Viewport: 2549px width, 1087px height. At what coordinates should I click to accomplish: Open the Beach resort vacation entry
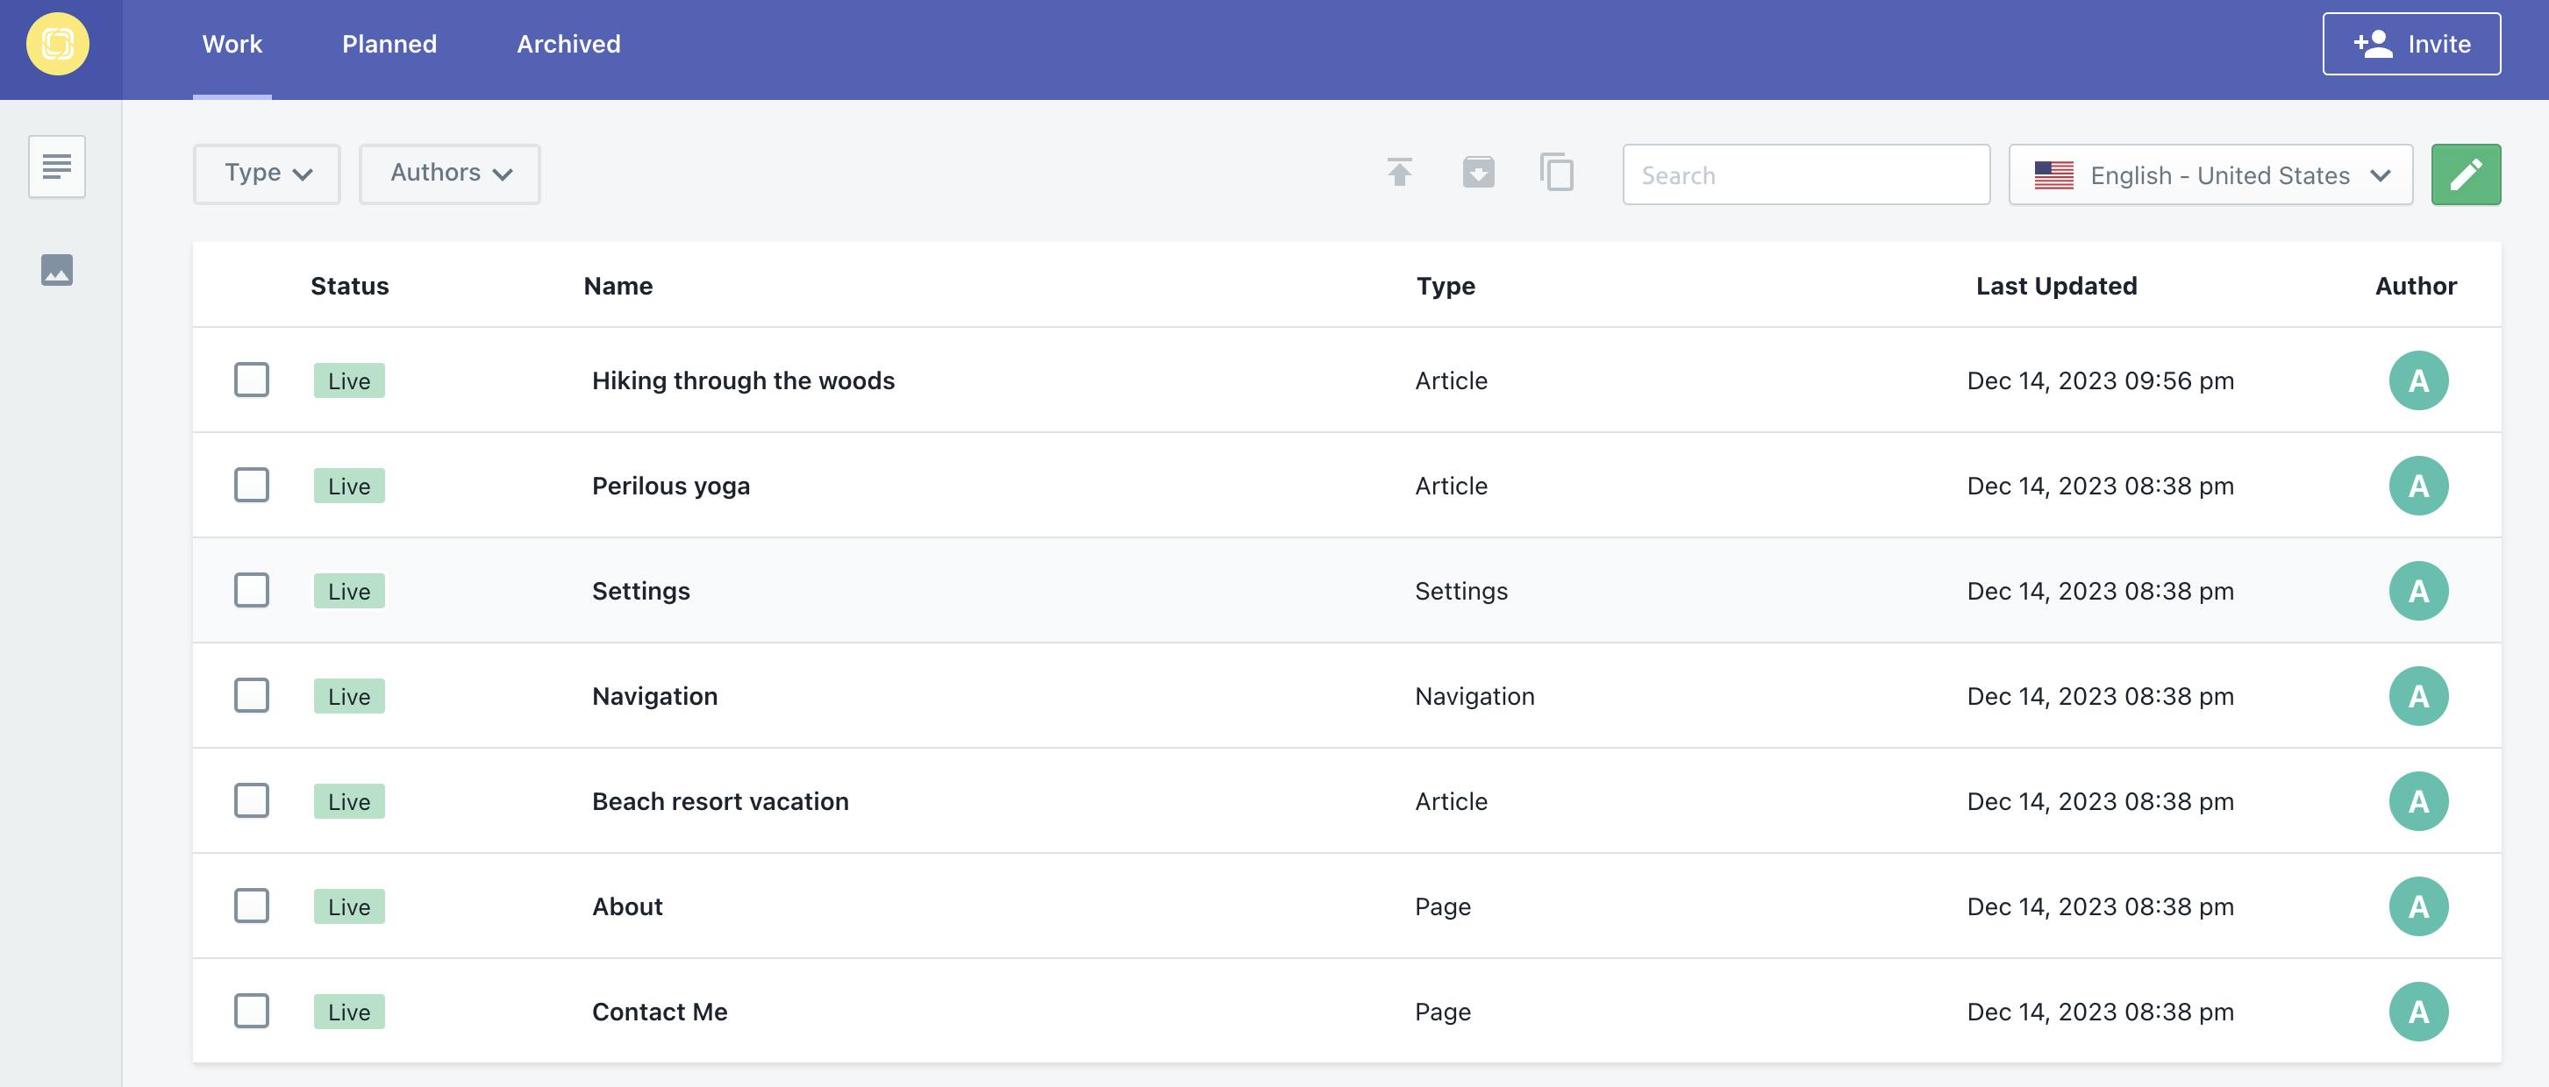coord(719,801)
